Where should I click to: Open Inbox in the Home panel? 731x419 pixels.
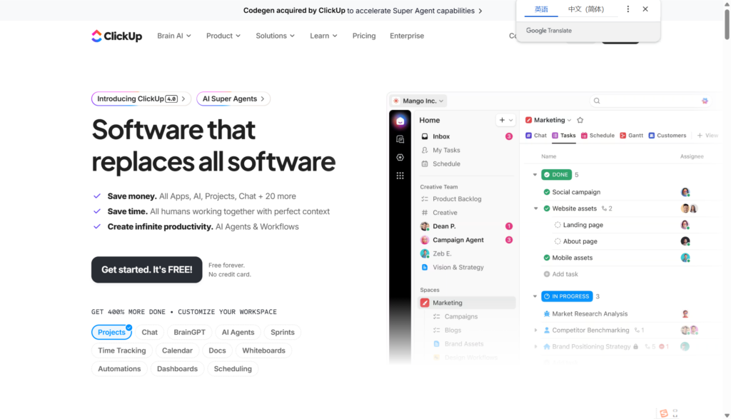coord(466,136)
